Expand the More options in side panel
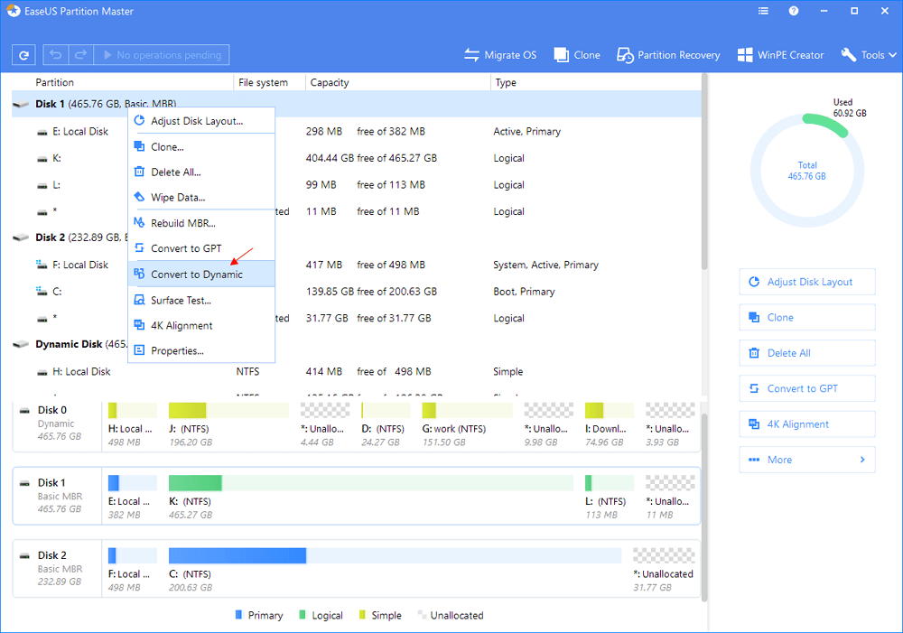Screen dimensions: 903x633 tap(806, 460)
